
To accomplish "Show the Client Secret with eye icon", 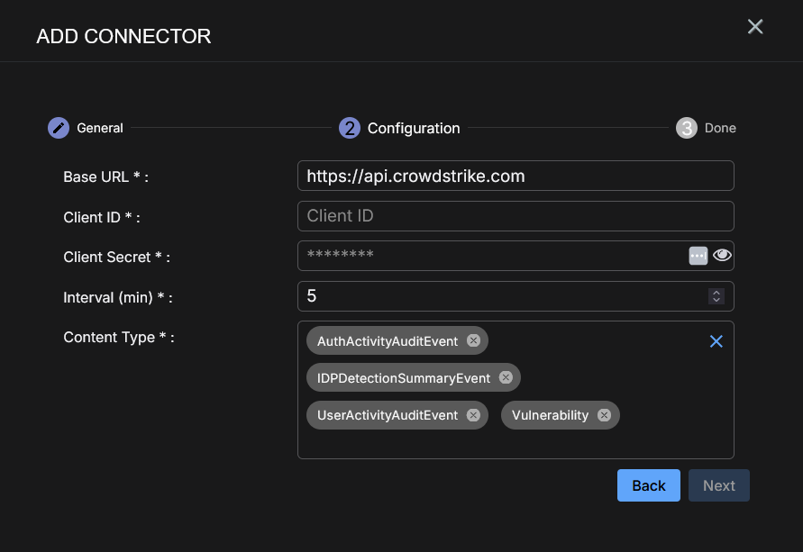I will (x=722, y=256).
